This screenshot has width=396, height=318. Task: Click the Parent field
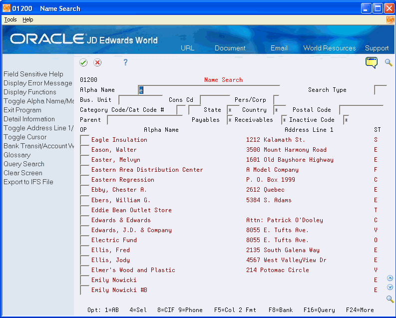(x=145, y=120)
